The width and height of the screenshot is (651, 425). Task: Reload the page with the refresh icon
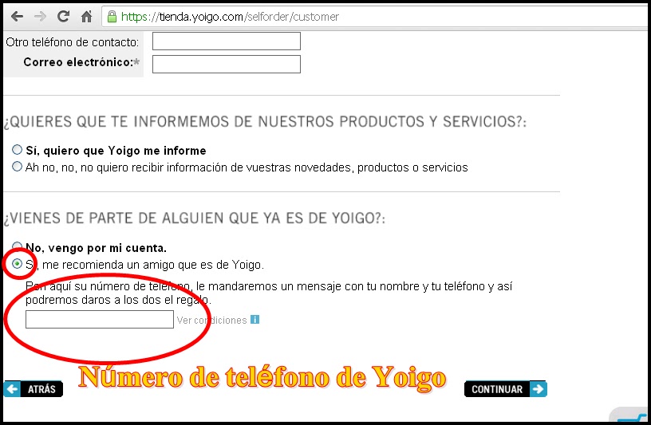[x=63, y=16]
